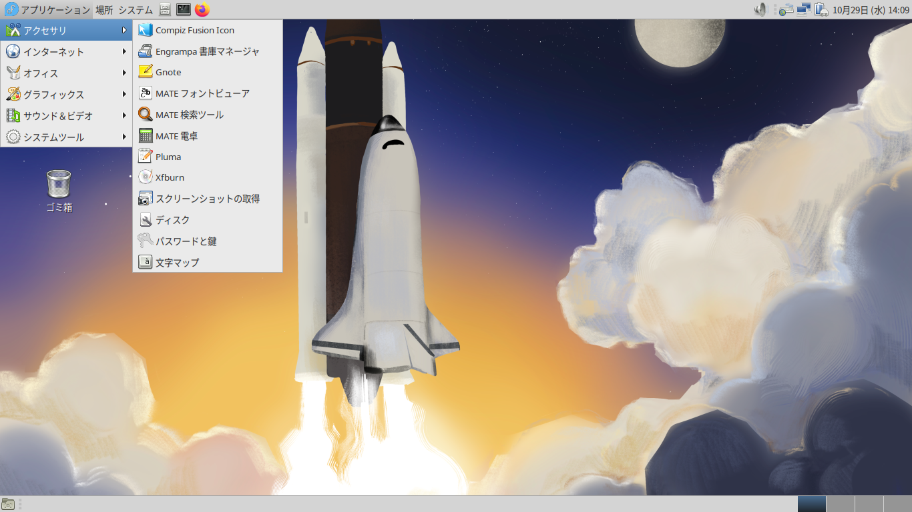Launch パスワードと鍵 passwords and keys
Screen dimensions: 912x512
pyautogui.click(x=208, y=241)
